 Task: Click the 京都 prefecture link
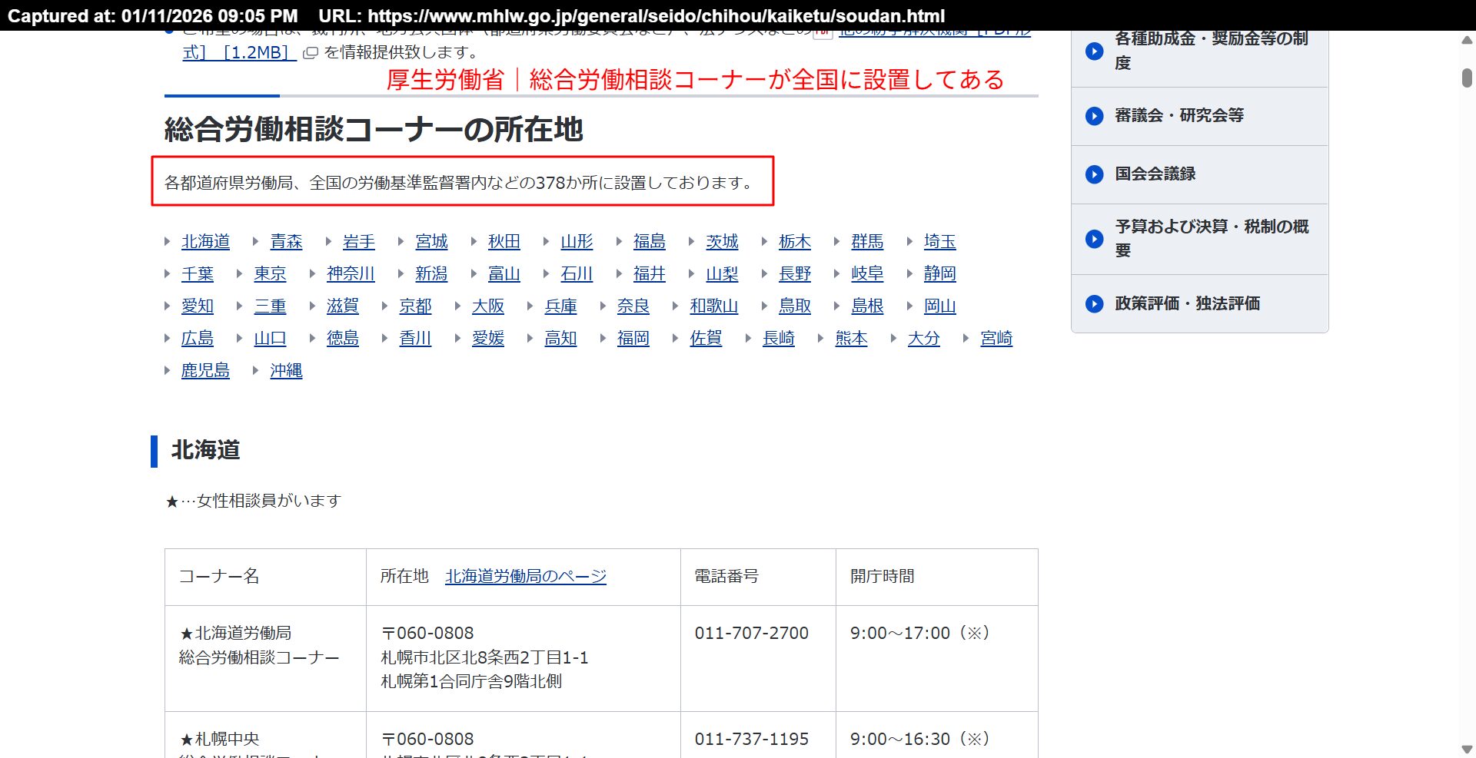point(415,306)
